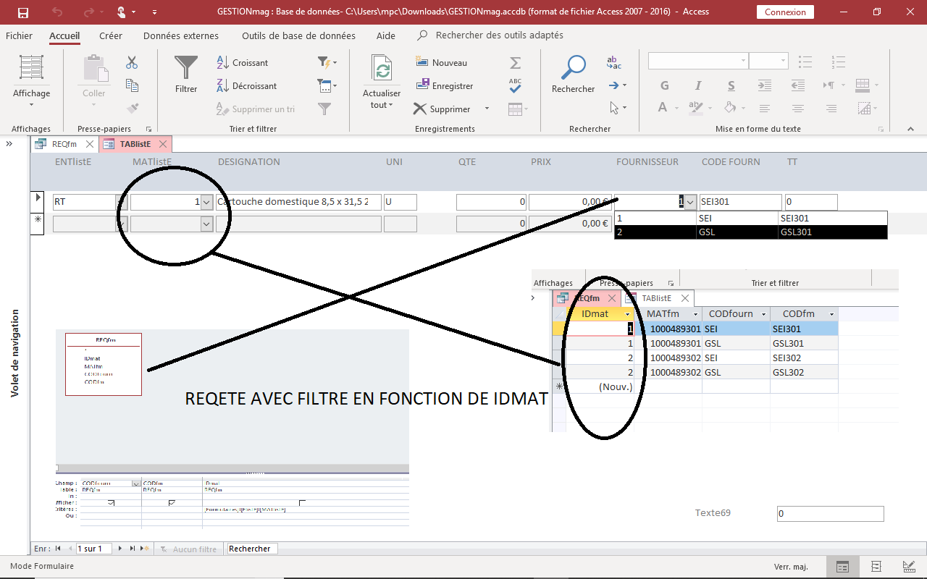The height and width of the screenshot is (579, 927).
Task: Expand the navigation pane chevron
Action: click(9, 144)
